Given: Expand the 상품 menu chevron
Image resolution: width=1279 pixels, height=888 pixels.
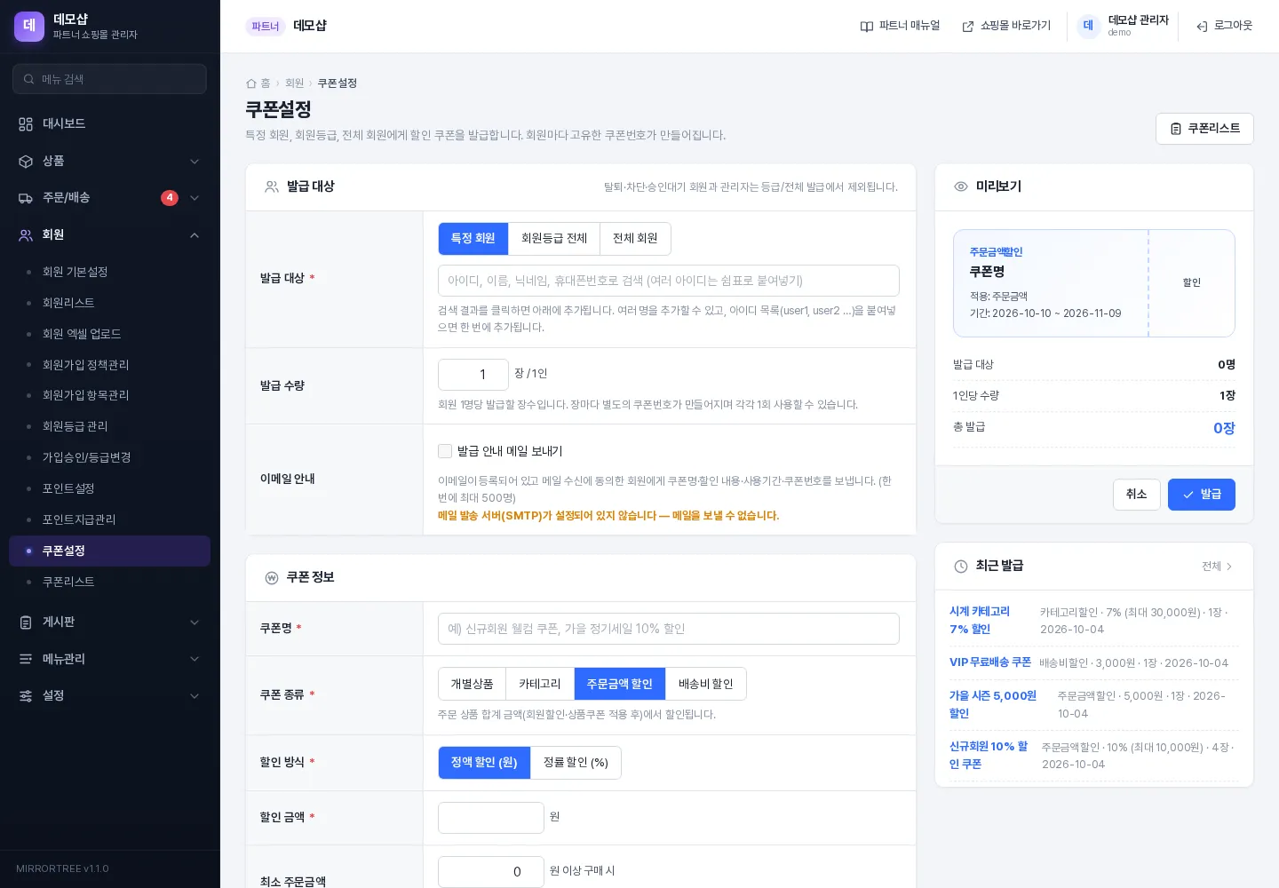Looking at the screenshot, I should coord(195,162).
